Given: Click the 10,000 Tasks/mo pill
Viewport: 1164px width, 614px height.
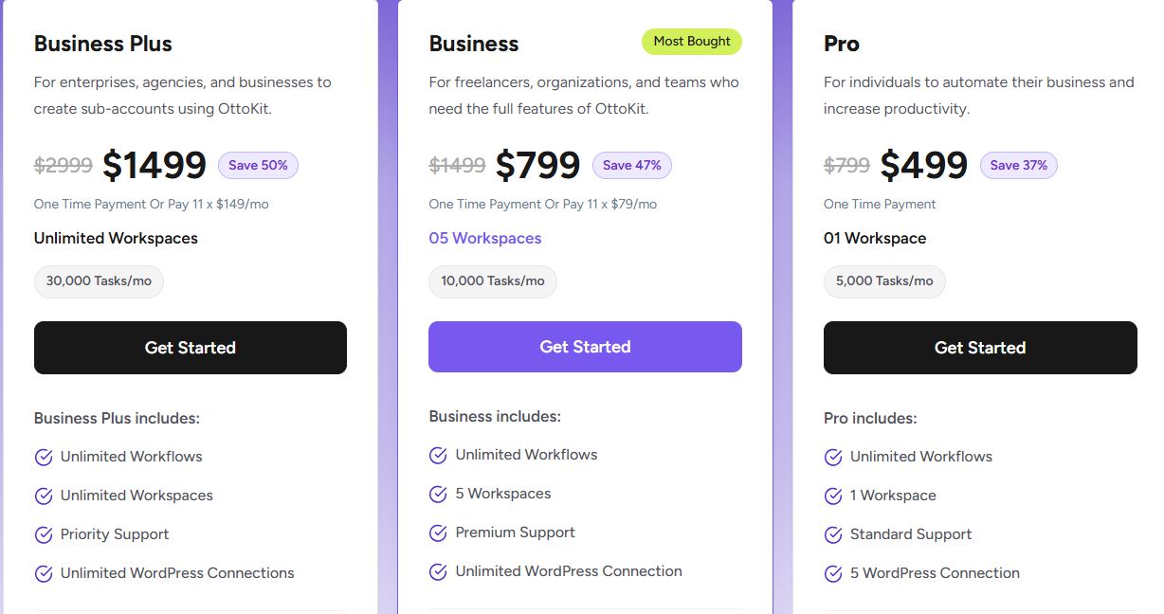Looking at the screenshot, I should pyautogui.click(x=493, y=281).
